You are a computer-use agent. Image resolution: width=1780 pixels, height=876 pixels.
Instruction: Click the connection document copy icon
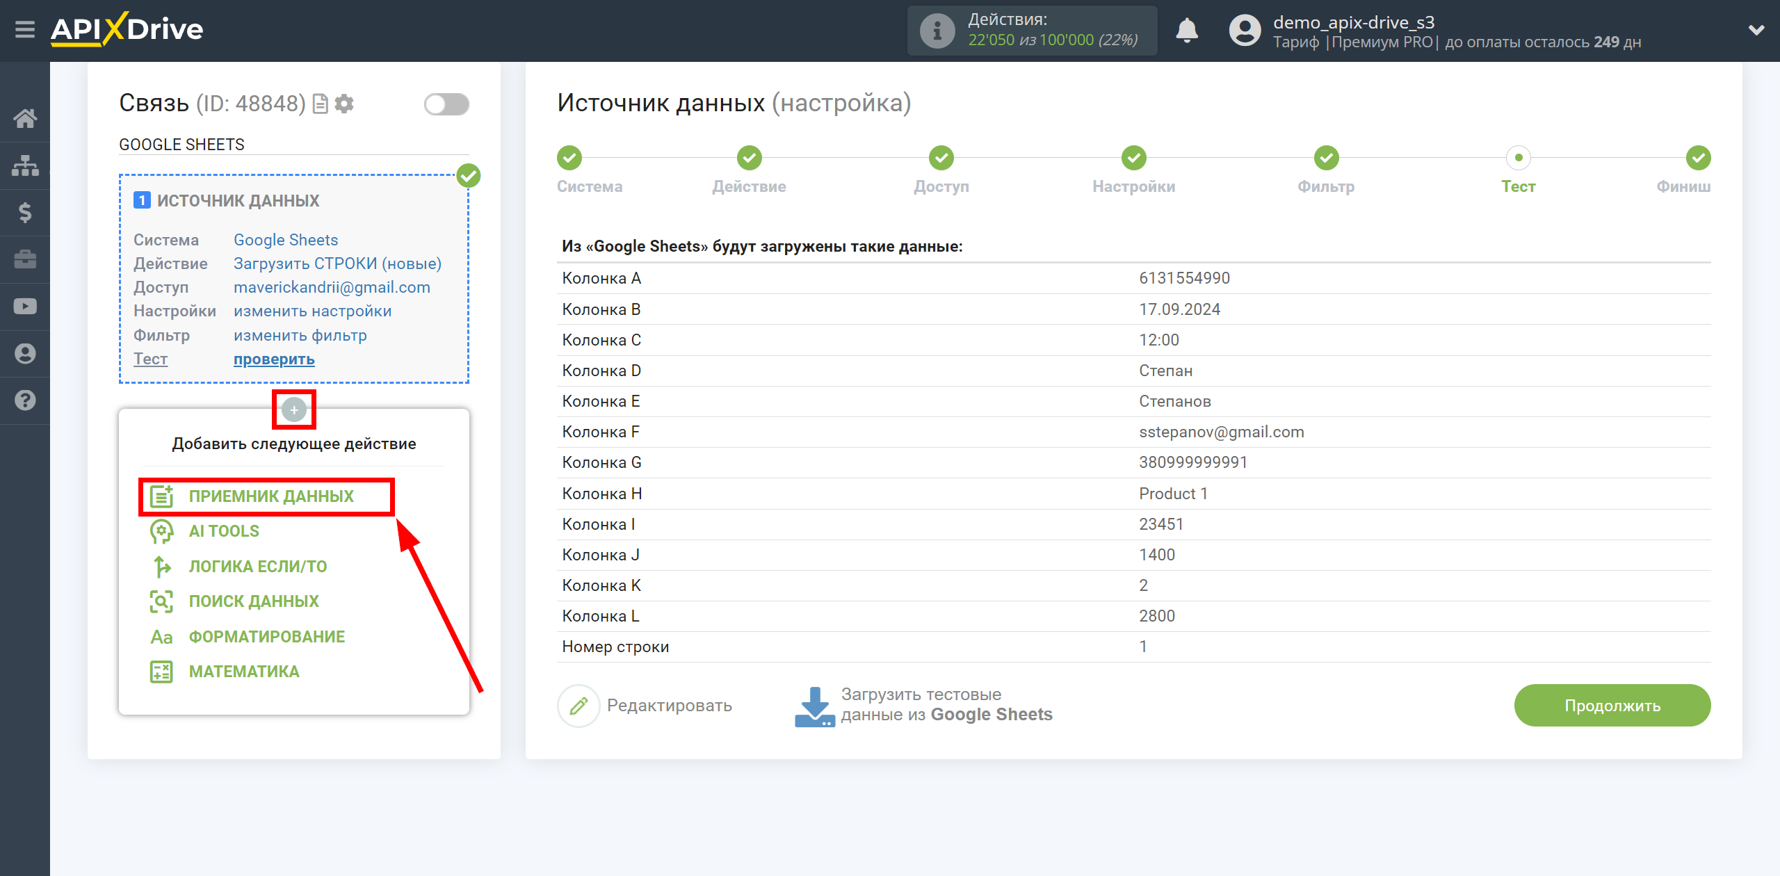pyautogui.click(x=321, y=104)
